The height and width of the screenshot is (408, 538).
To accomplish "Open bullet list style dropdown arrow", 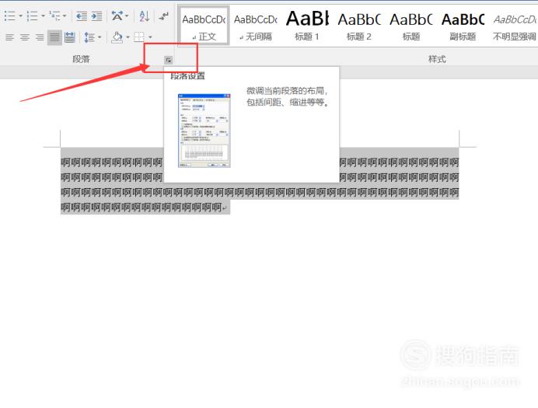I will (20, 16).
